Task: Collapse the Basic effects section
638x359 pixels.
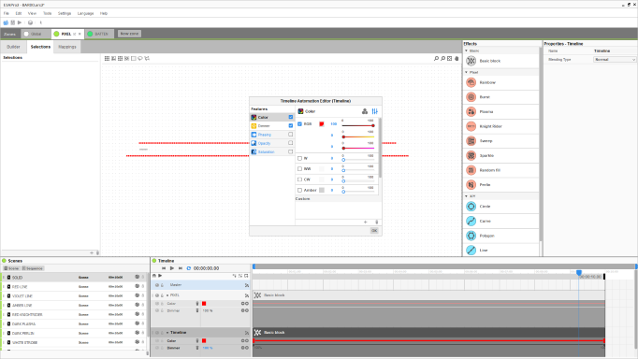Action: [x=466, y=50]
